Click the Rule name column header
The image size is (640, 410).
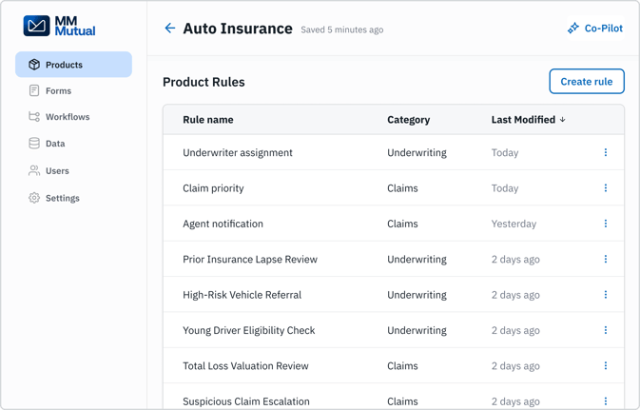[x=208, y=120]
